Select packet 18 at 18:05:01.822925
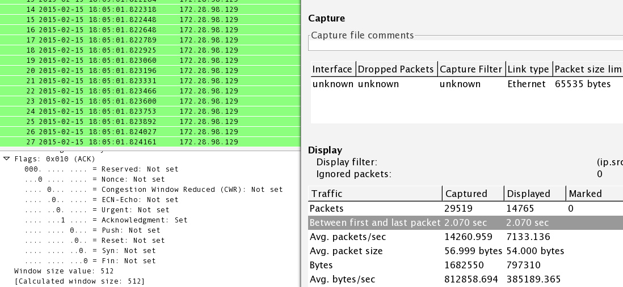The height and width of the screenshot is (287, 623). [150, 50]
